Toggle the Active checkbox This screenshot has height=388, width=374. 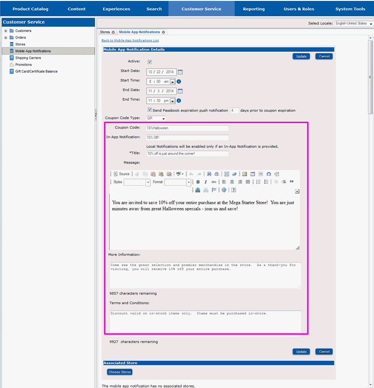point(150,62)
